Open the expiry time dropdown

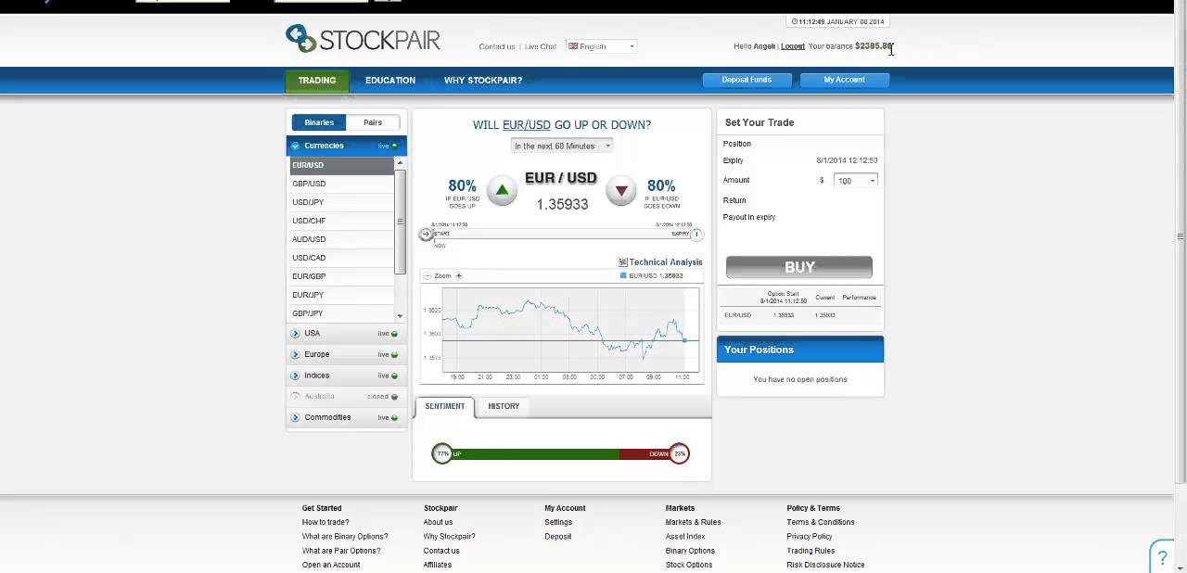point(562,146)
